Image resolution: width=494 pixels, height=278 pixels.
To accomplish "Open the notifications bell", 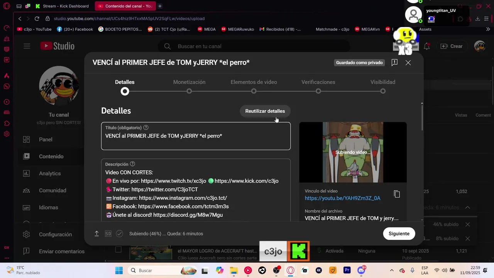I will (x=426, y=46).
